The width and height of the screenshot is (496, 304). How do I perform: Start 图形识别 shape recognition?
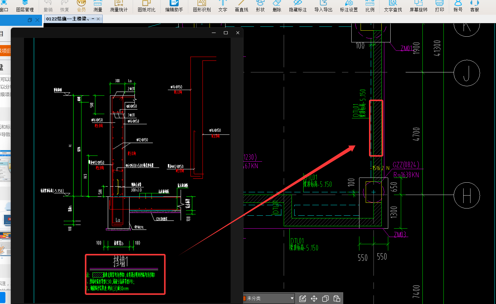(x=202, y=6)
